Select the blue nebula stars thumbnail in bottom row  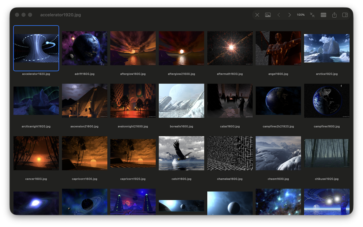tap(278, 202)
